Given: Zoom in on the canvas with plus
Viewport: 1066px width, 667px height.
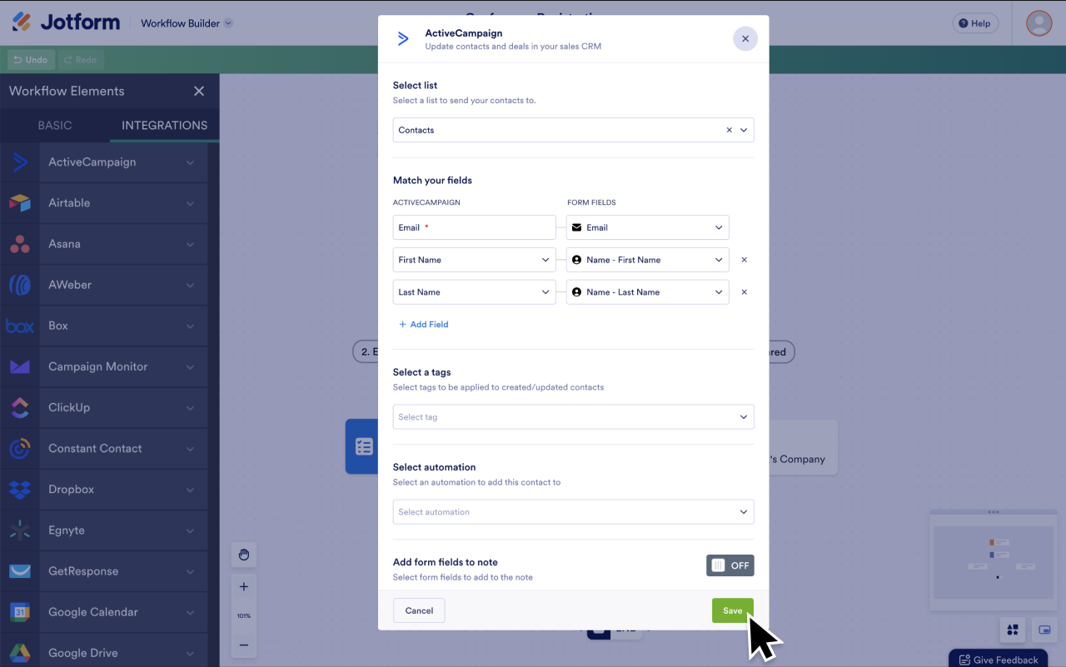Looking at the screenshot, I should point(244,586).
